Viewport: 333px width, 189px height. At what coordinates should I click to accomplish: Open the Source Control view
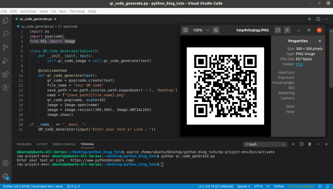point(5,47)
